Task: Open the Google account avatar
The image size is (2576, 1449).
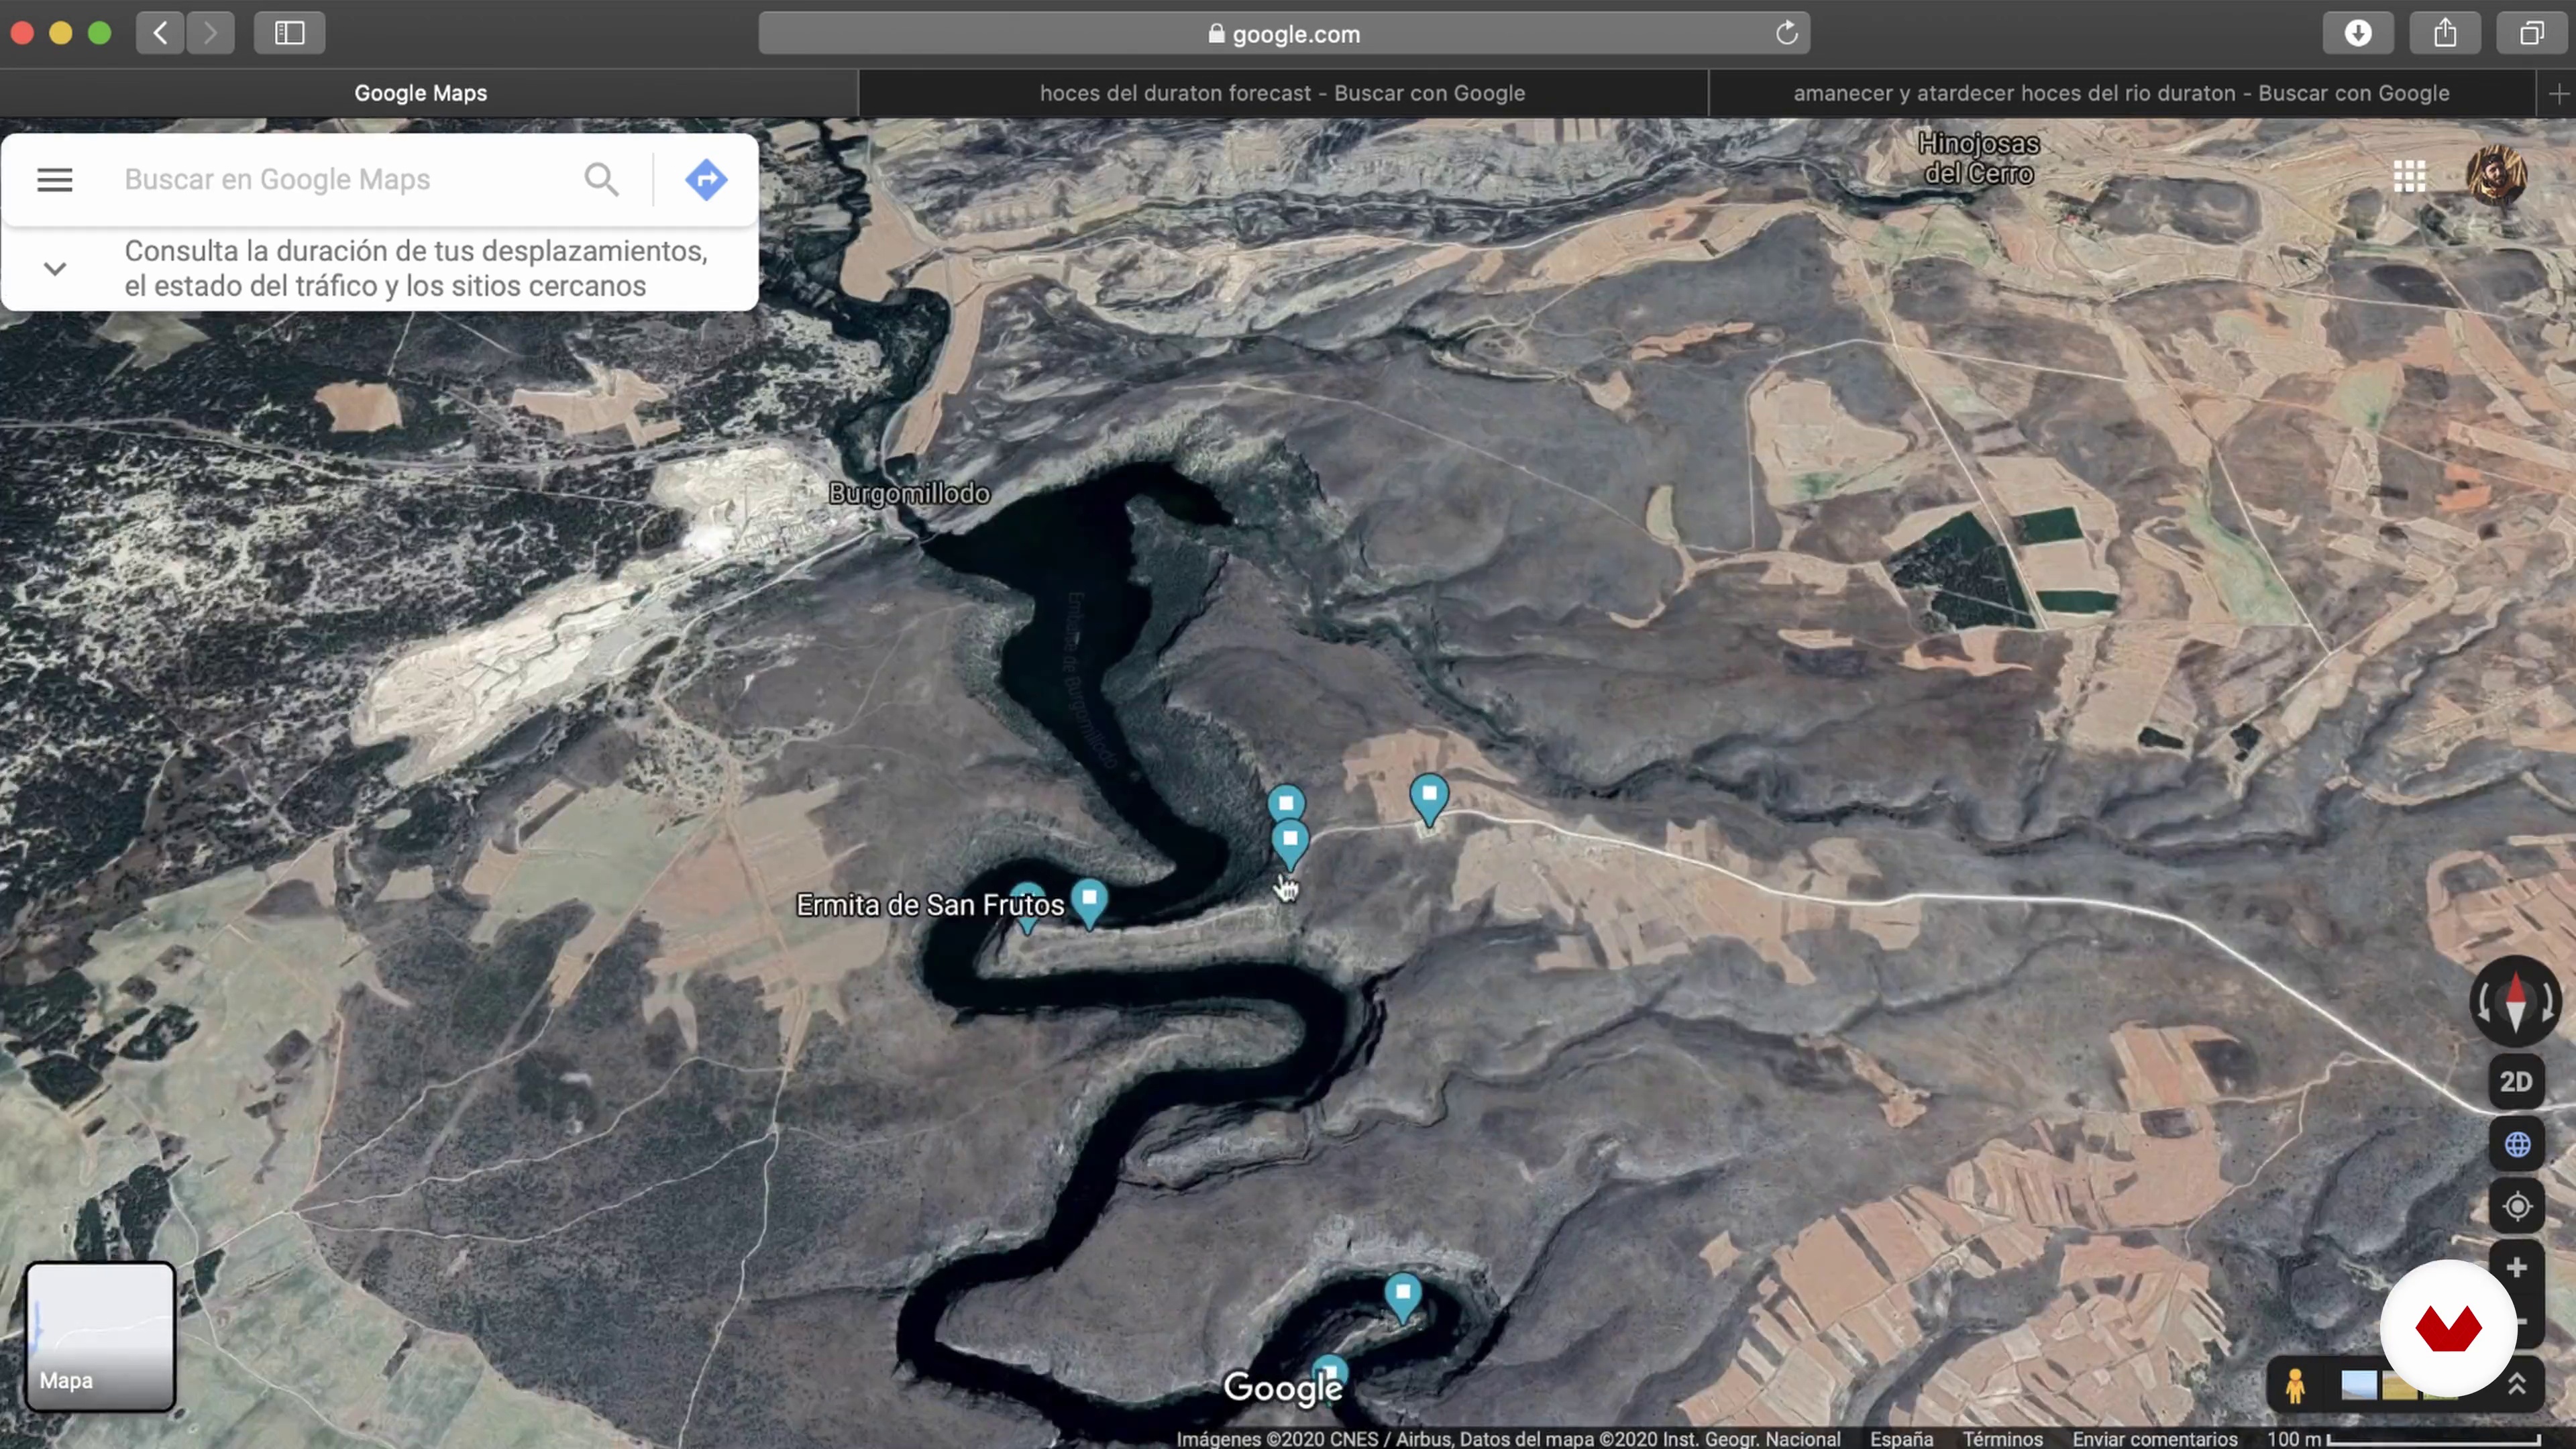Action: 2496,176
